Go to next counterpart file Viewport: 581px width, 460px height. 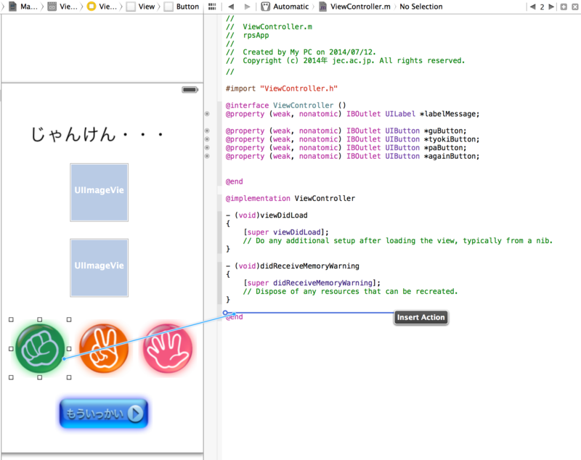[x=551, y=7]
